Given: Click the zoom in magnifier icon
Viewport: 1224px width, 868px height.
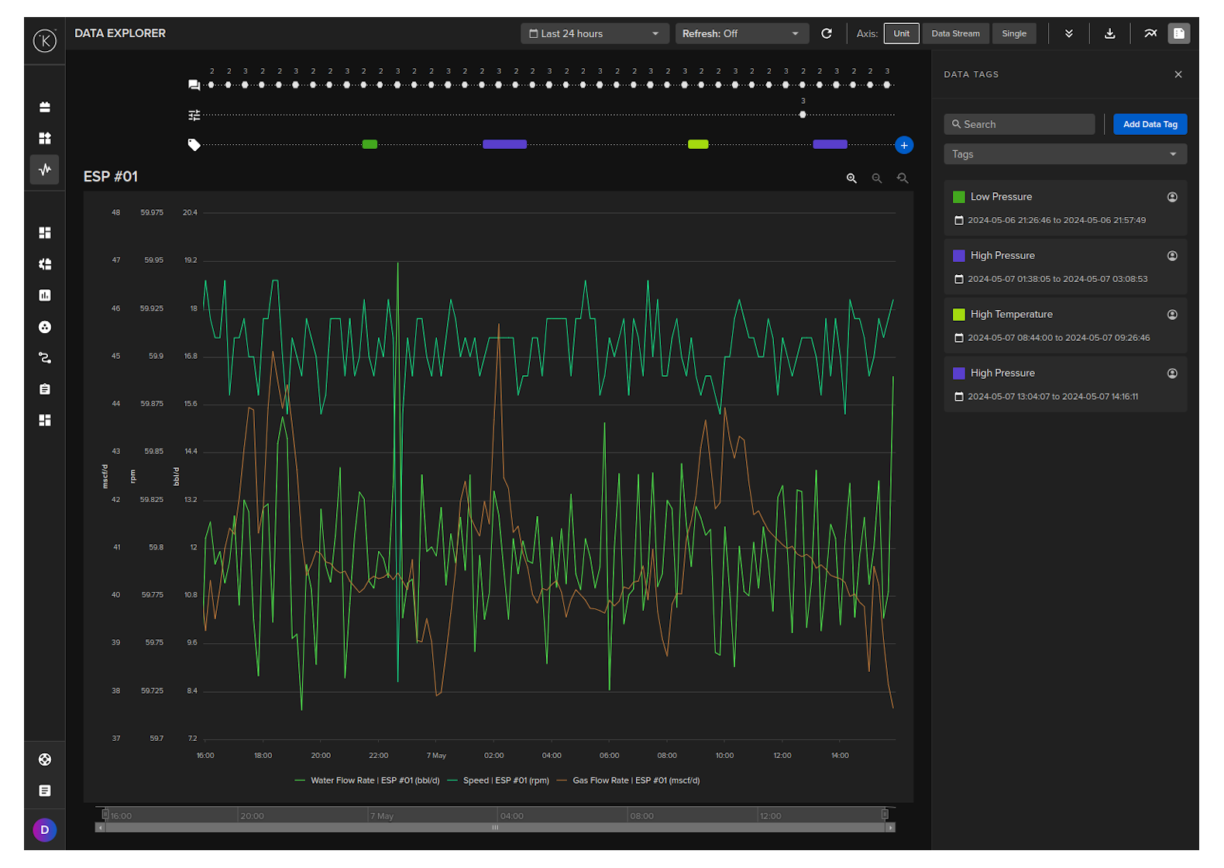Looking at the screenshot, I should (x=851, y=178).
